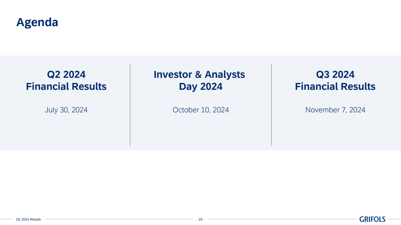Click the vertical divider before the Q3 column
The width and height of the screenshot is (401, 225).
coord(271,105)
